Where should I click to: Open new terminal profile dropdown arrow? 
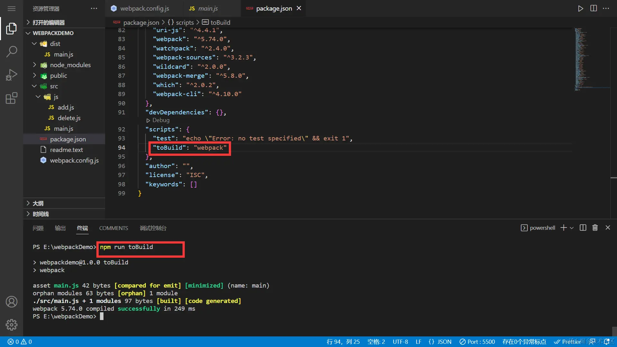tap(572, 228)
